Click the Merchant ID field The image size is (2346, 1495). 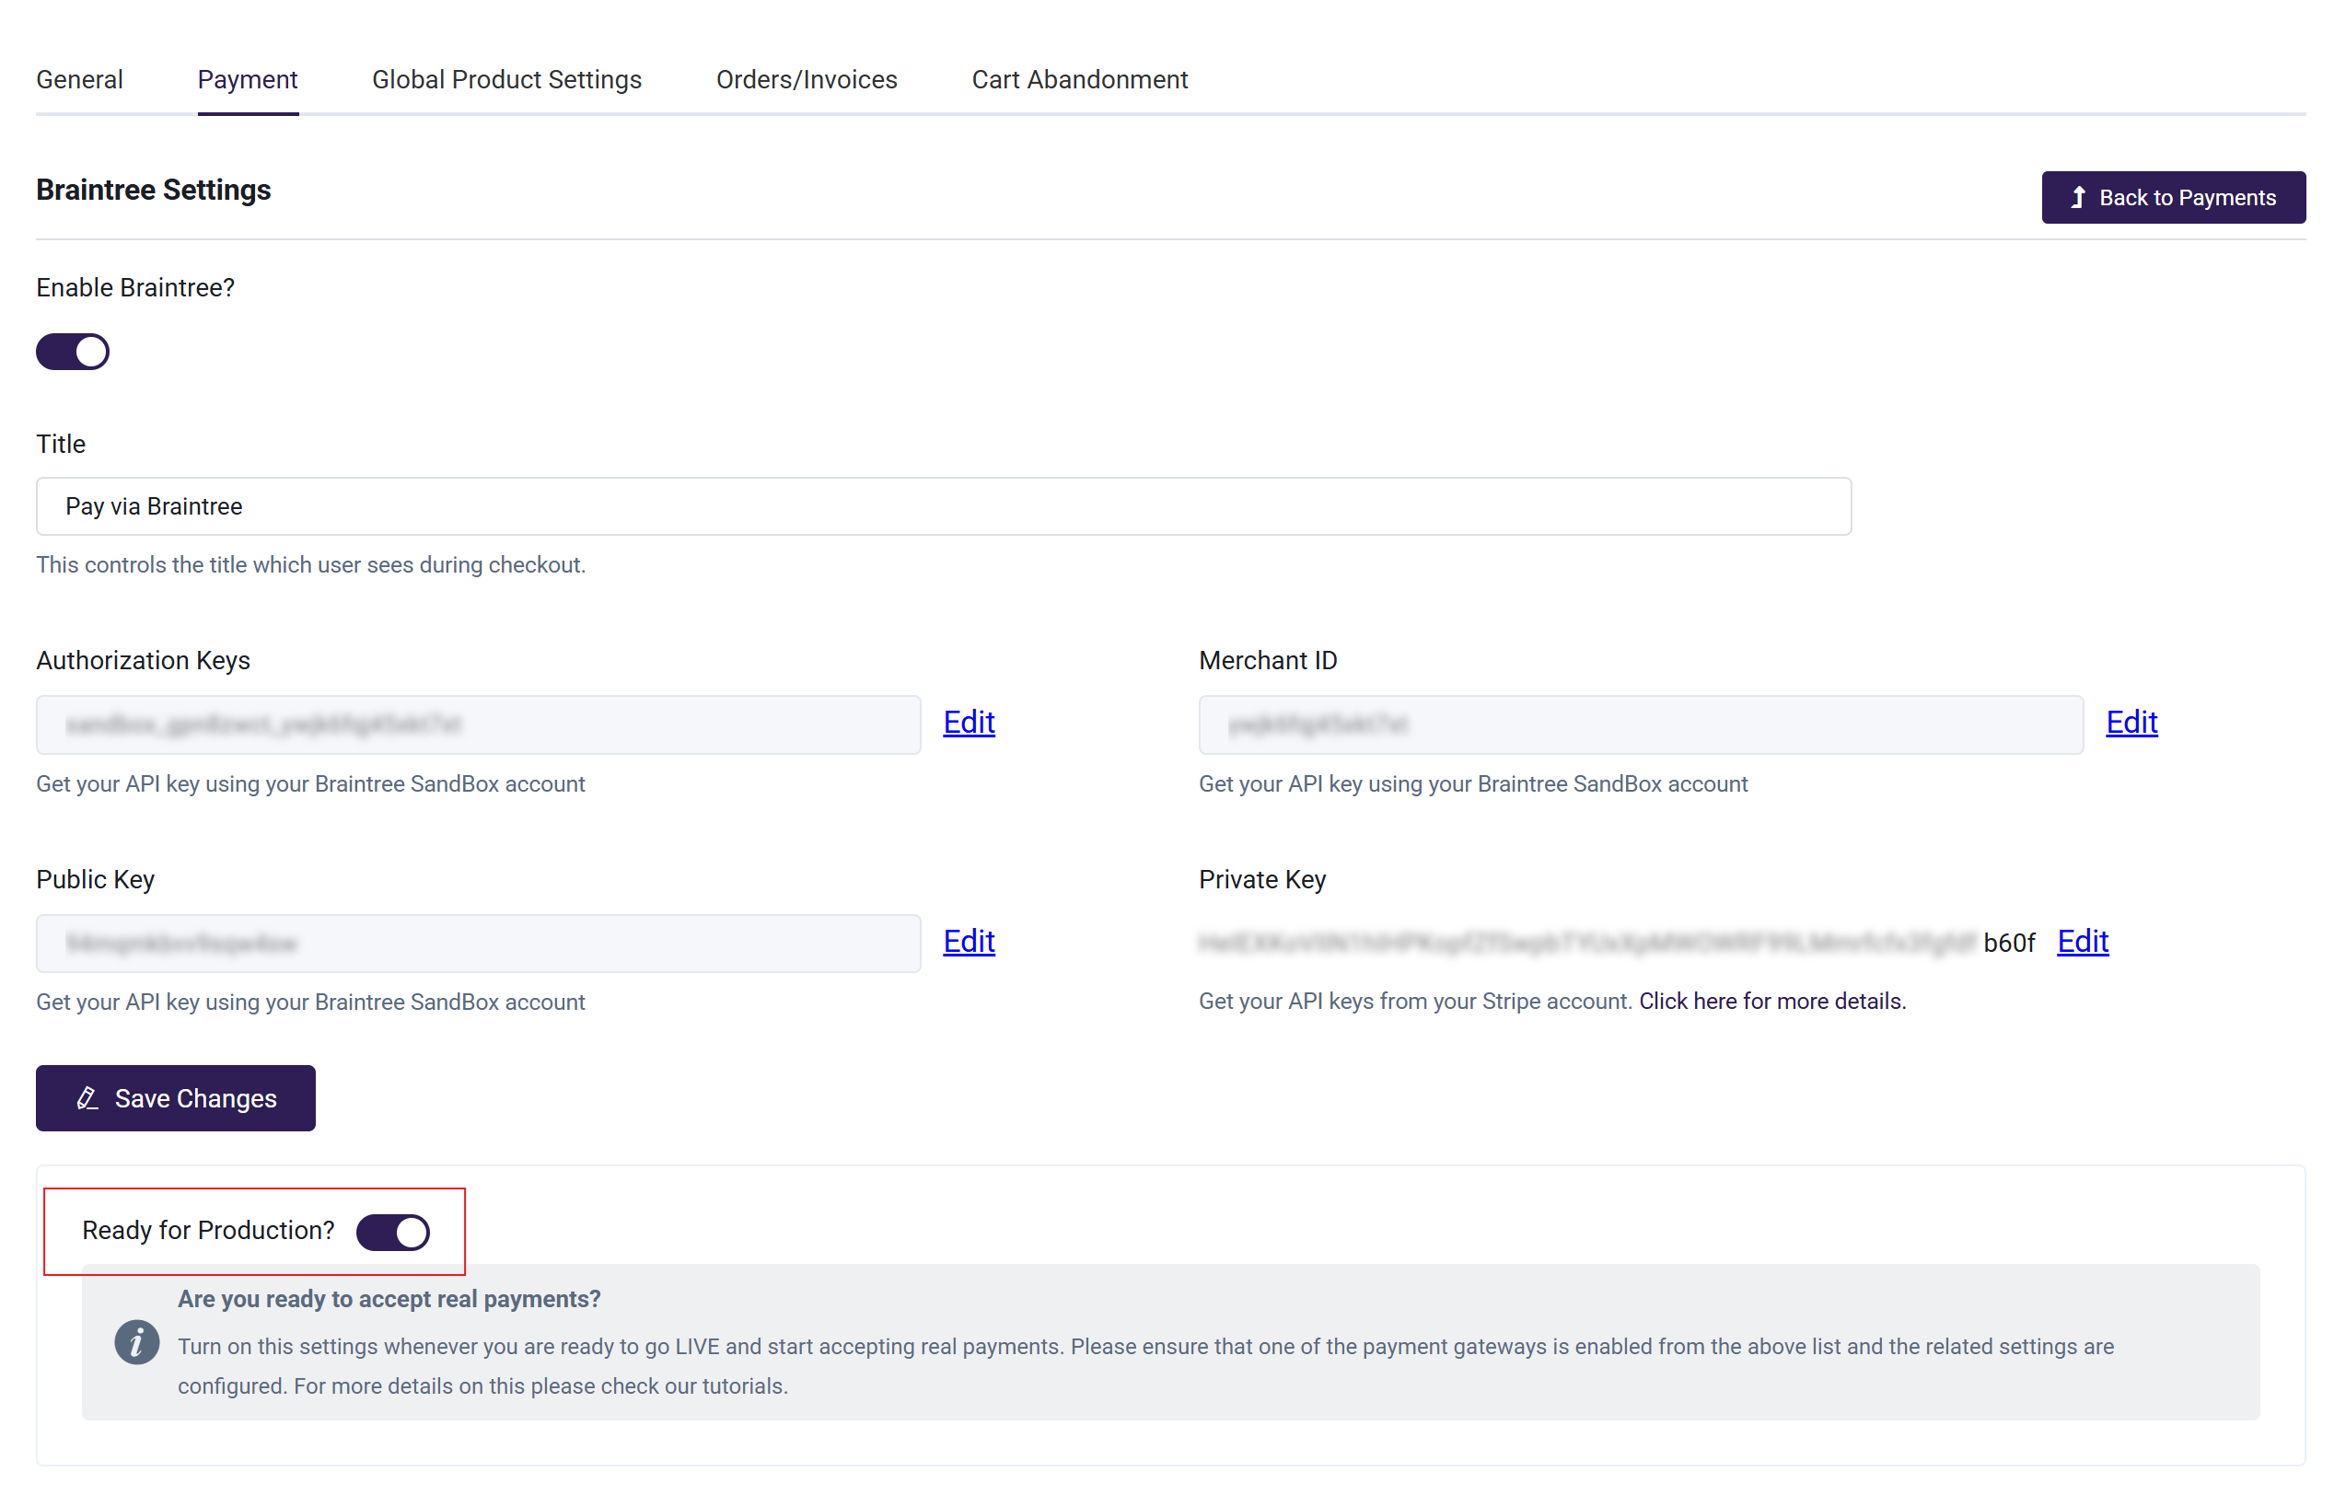click(1641, 724)
